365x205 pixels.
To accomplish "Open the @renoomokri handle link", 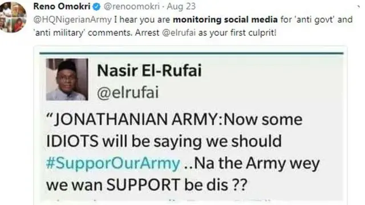I will click(x=132, y=6).
